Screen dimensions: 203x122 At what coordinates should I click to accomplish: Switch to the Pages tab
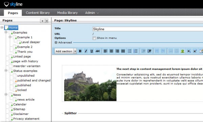(x=13, y=13)
